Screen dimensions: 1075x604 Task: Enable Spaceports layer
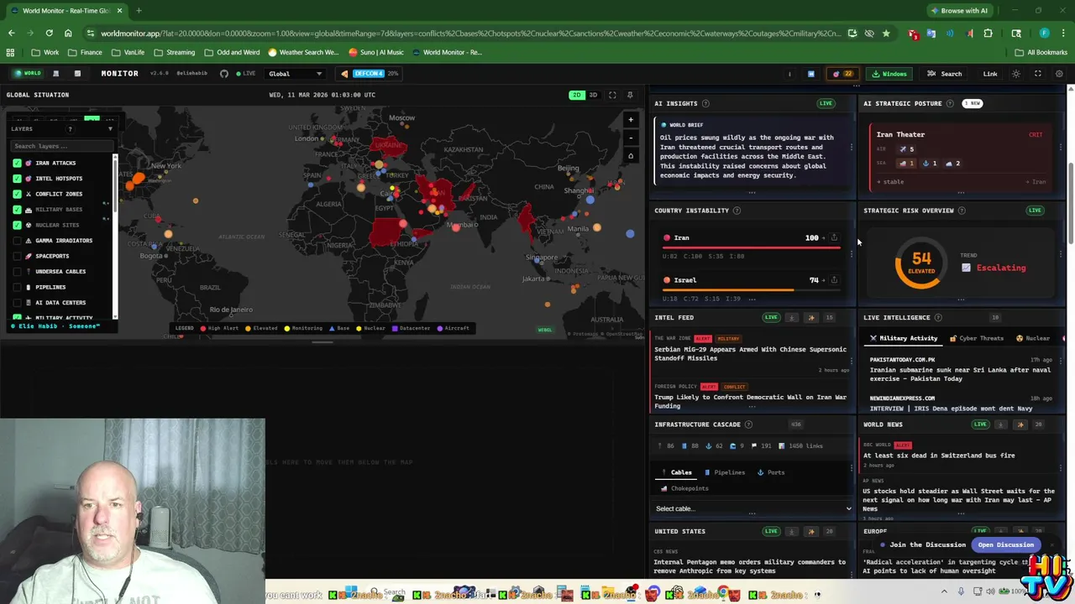coord(17,256)
